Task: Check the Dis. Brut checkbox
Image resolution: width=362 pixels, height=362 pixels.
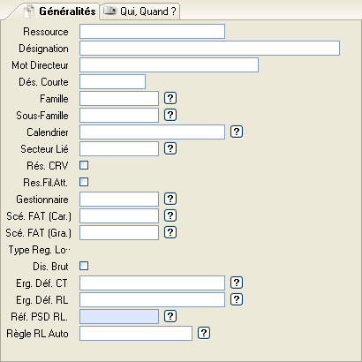Action: tap(84, 266)
